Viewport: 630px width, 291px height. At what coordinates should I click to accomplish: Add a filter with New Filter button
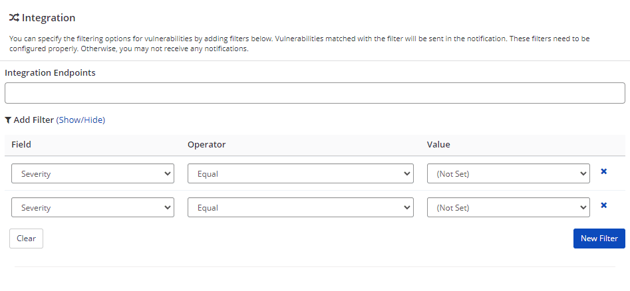[599, 239]
